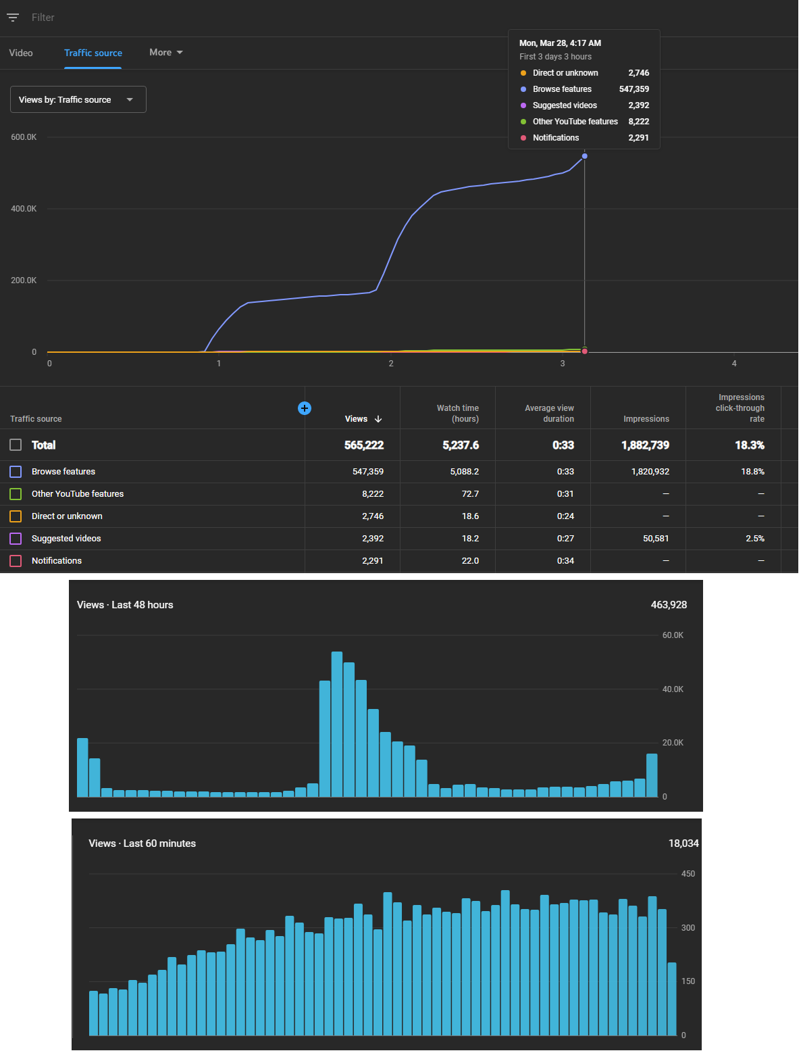Image resolution: width=801 pixels, height=1053 pixels.
Task: Expand the More tab menu
Action: click(166, 53)
